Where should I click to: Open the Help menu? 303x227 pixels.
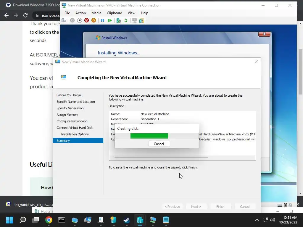[144, 13]
